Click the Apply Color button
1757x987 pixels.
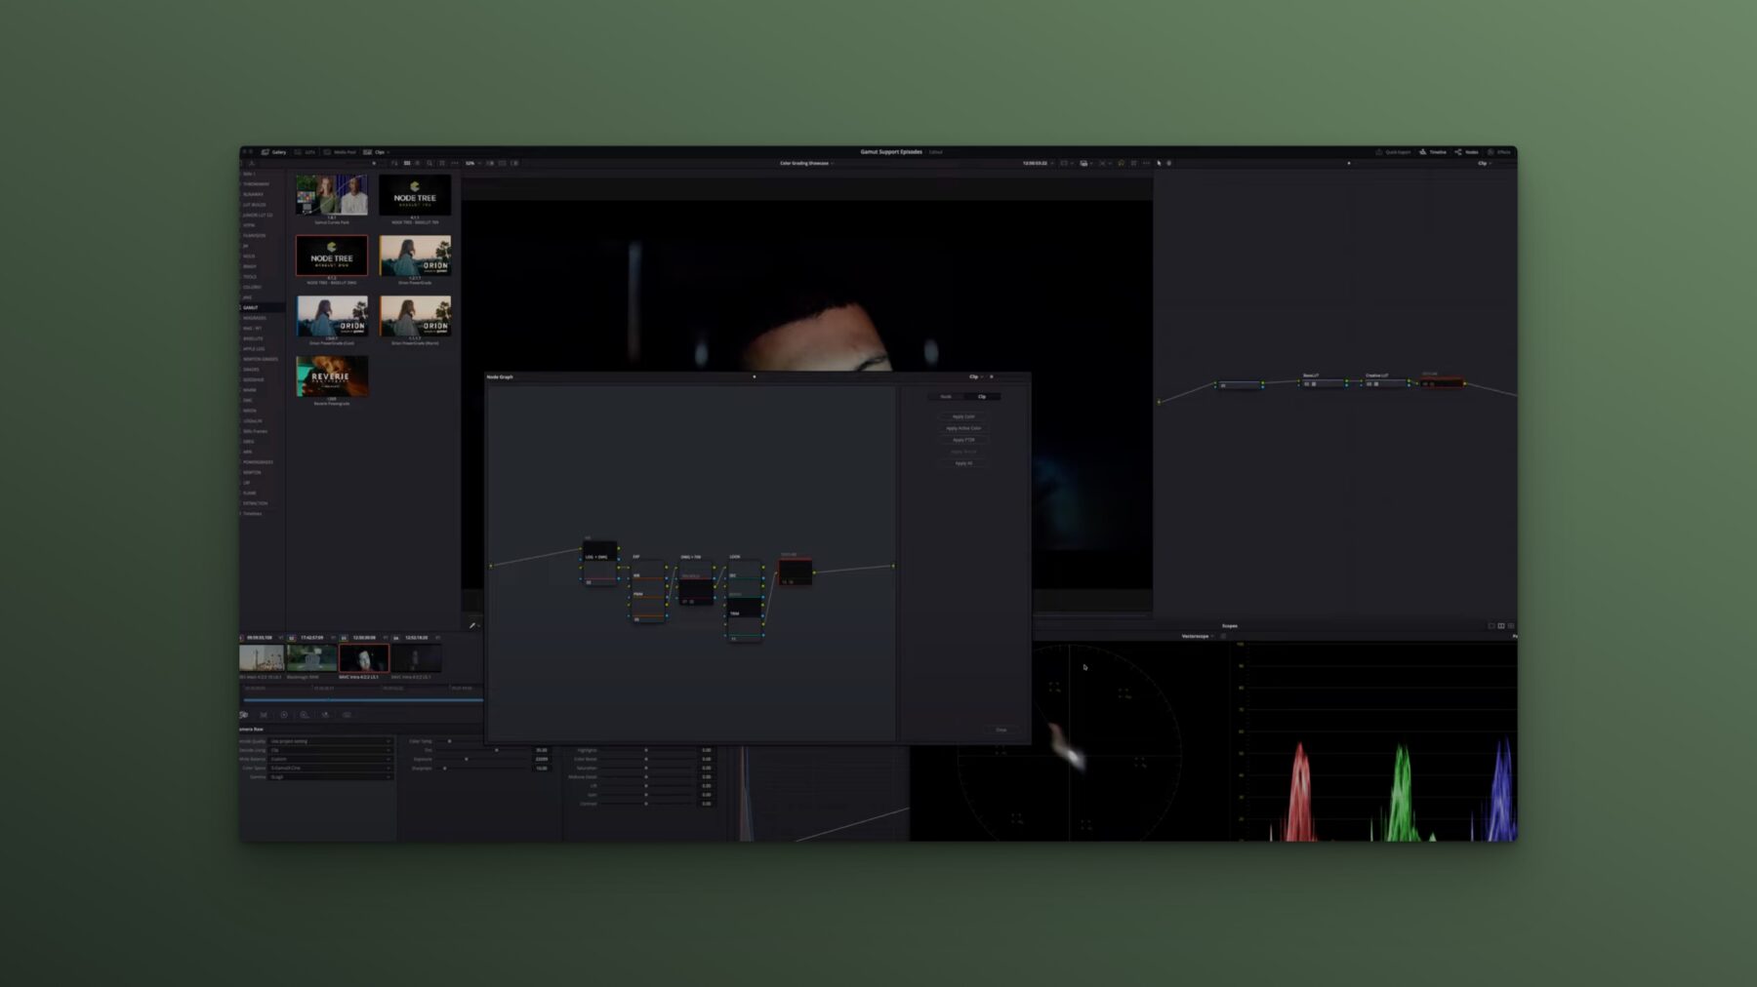(x=963, y=416)
